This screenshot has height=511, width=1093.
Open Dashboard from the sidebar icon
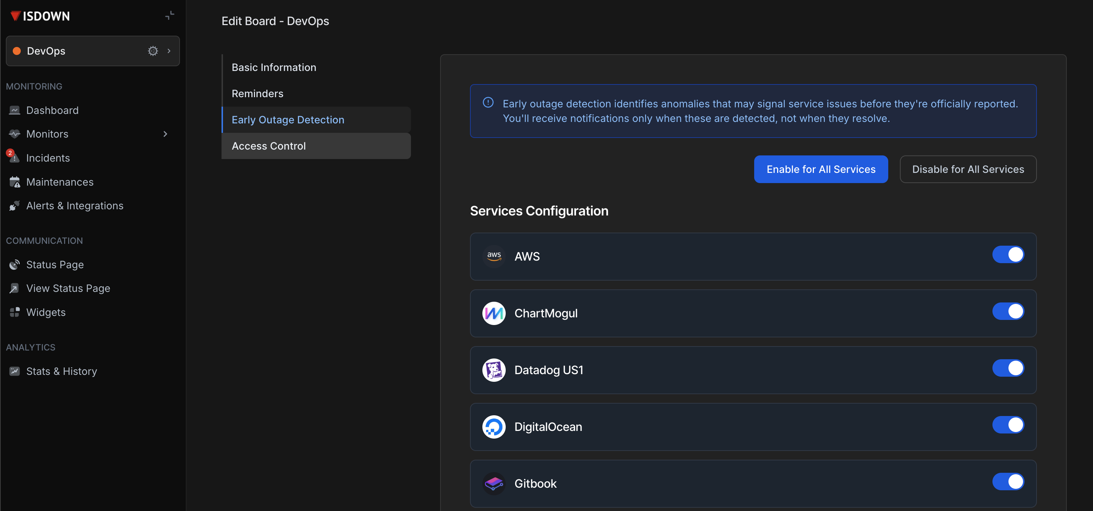(15, 110)
